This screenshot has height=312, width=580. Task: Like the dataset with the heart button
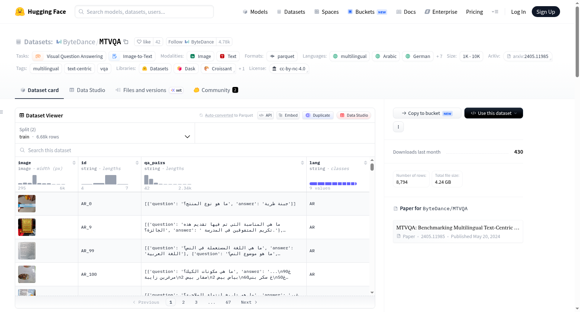tap(144, 42)
